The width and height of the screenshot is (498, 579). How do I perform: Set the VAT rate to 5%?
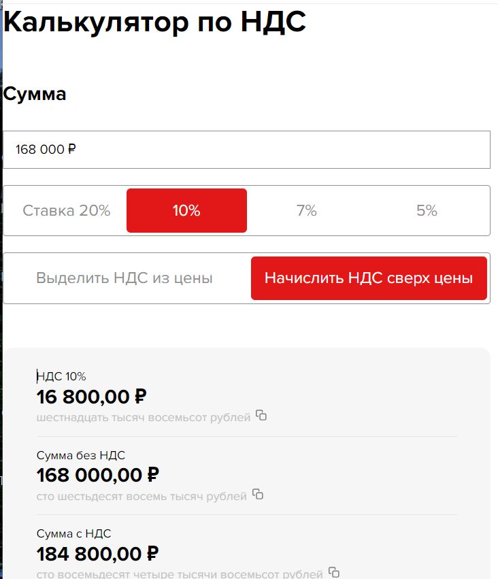[x=427, y=211]
